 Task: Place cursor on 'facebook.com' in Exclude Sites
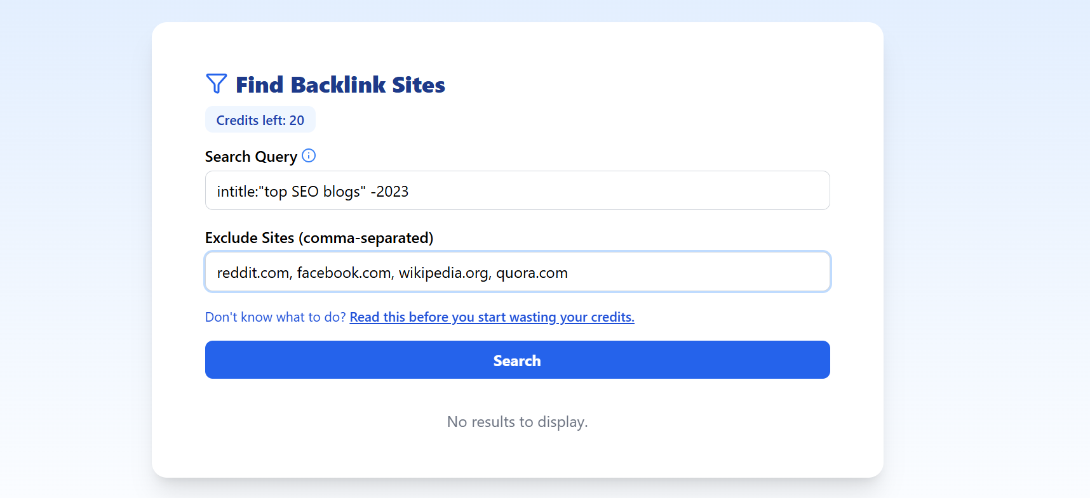[x=344, y=273]
